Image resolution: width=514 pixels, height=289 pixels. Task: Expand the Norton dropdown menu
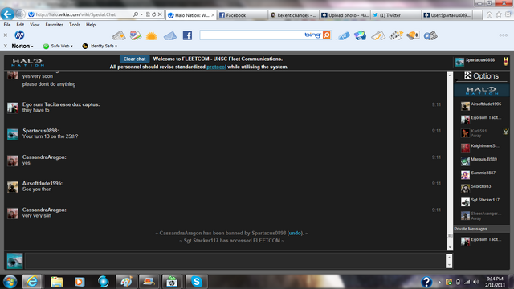tap(22, 46)
